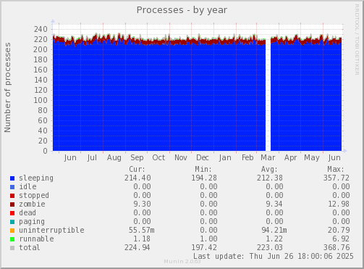Click runnable current value 1.18

[x=142, y=239]
